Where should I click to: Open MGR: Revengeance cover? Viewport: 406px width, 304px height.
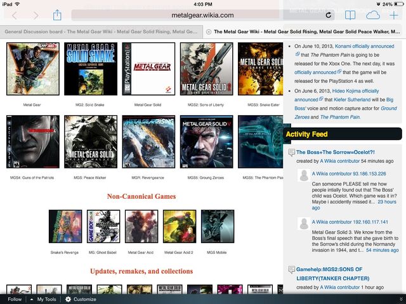pos(148,142)
